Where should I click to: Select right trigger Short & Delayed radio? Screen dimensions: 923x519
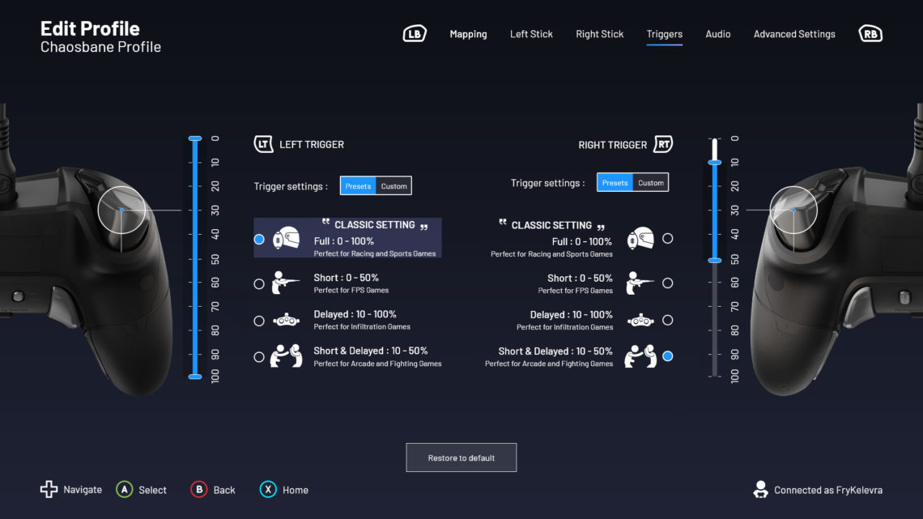(667, 356)
